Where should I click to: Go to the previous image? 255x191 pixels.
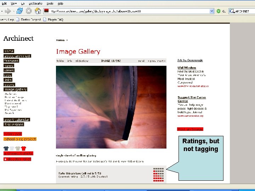152,61
